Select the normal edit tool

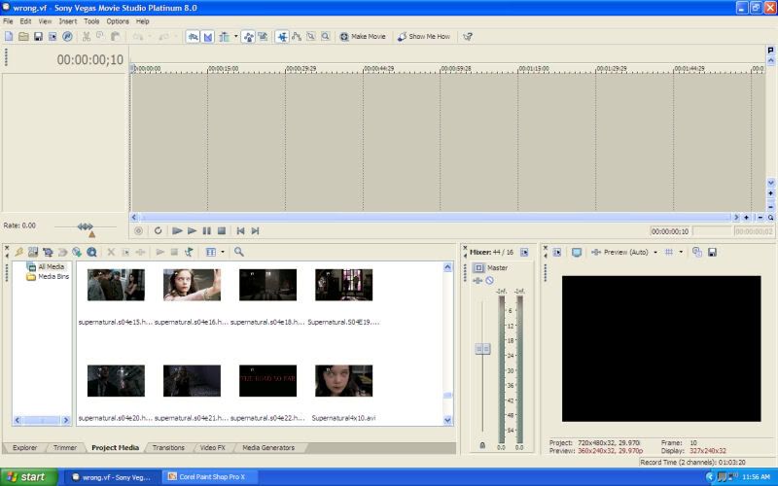pos(282,37)
